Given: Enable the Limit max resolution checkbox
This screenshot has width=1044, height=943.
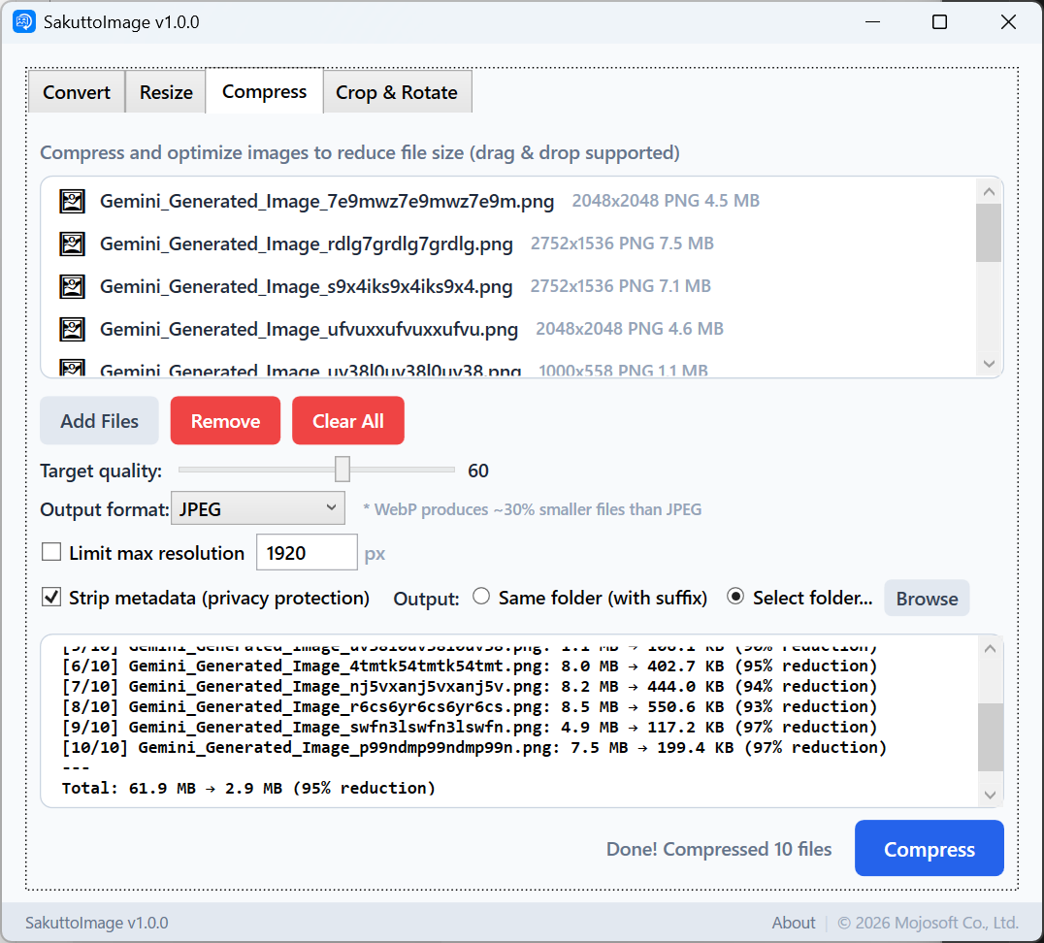Looking at the screenshot, I should click(x=51, y=553).
